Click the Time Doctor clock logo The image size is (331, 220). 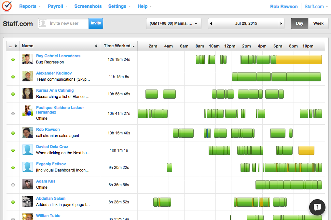pos(7,7)
